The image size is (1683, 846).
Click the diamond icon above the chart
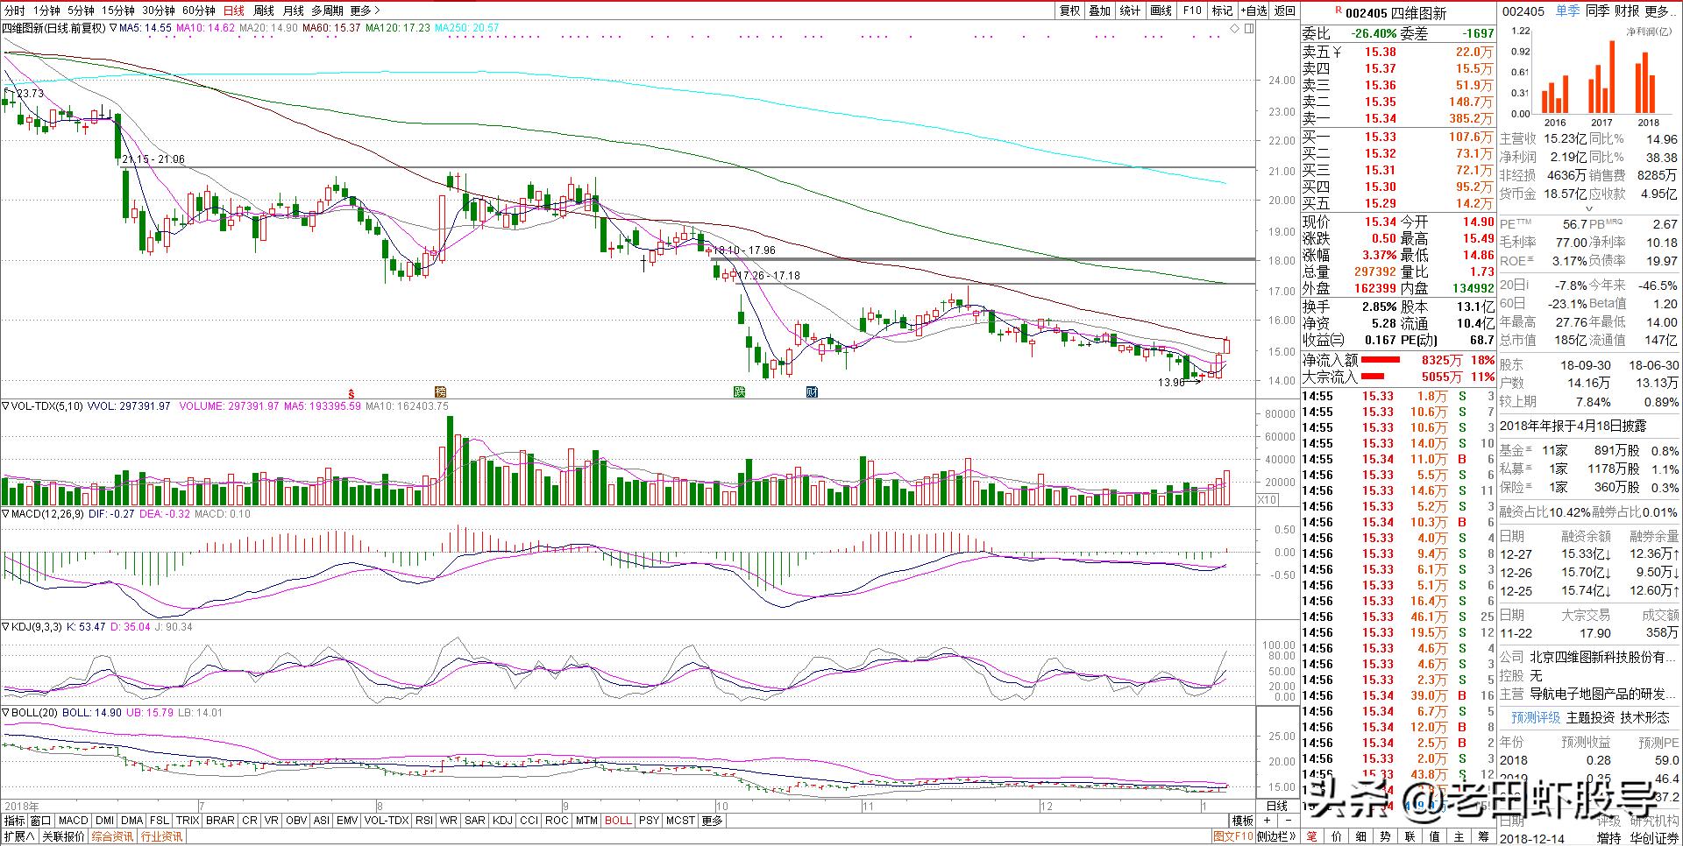[1235, 28]
